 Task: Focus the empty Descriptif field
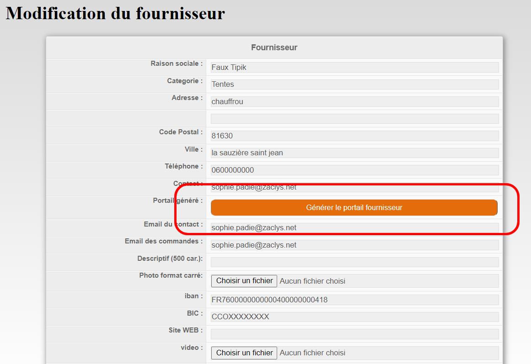354,262
